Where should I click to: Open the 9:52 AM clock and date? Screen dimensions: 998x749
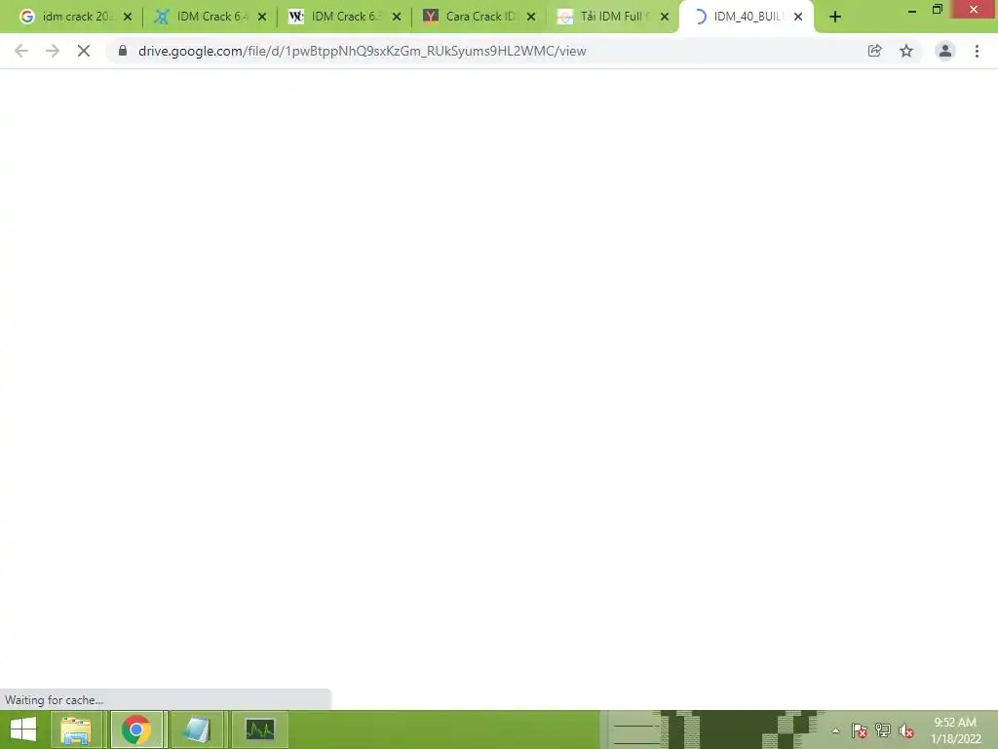tap(955, 730)
